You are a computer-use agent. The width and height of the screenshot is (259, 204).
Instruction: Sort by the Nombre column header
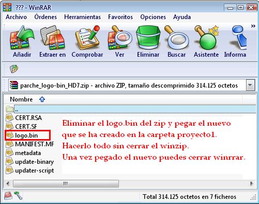tap(21, 99)
